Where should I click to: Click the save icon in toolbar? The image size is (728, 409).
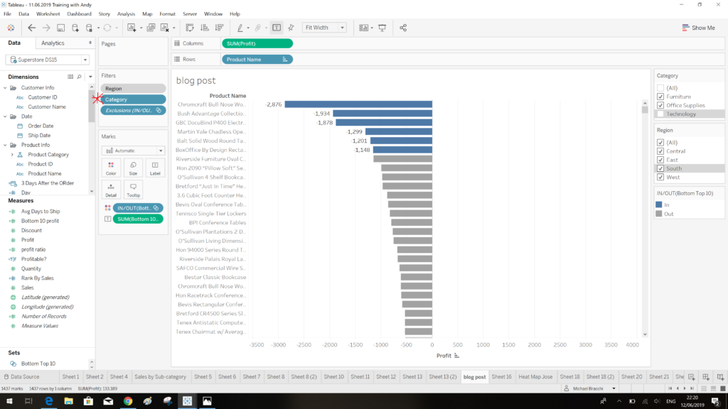click(61, 28)
